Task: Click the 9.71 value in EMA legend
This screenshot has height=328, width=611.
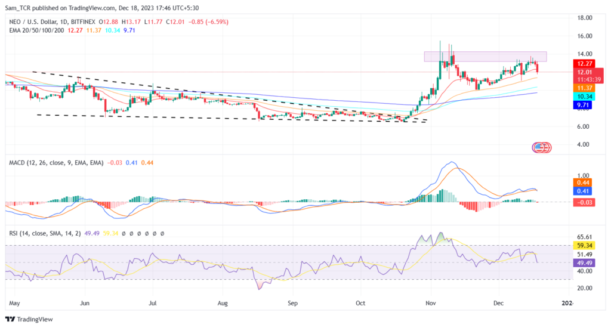Action: 129,30
